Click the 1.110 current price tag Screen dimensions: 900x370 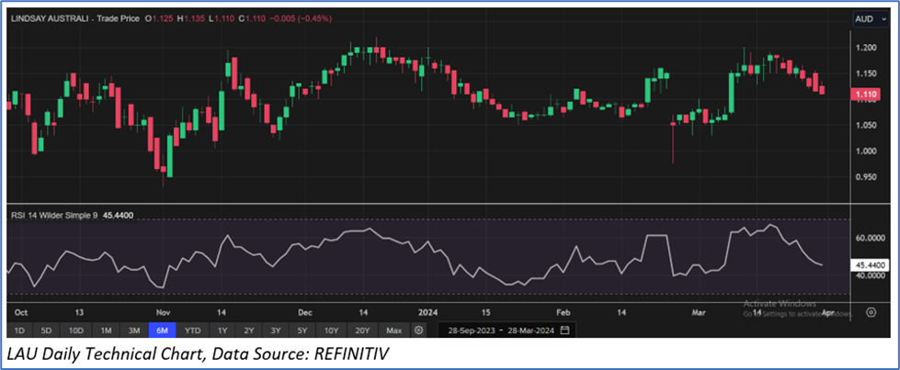click(865, 94)
